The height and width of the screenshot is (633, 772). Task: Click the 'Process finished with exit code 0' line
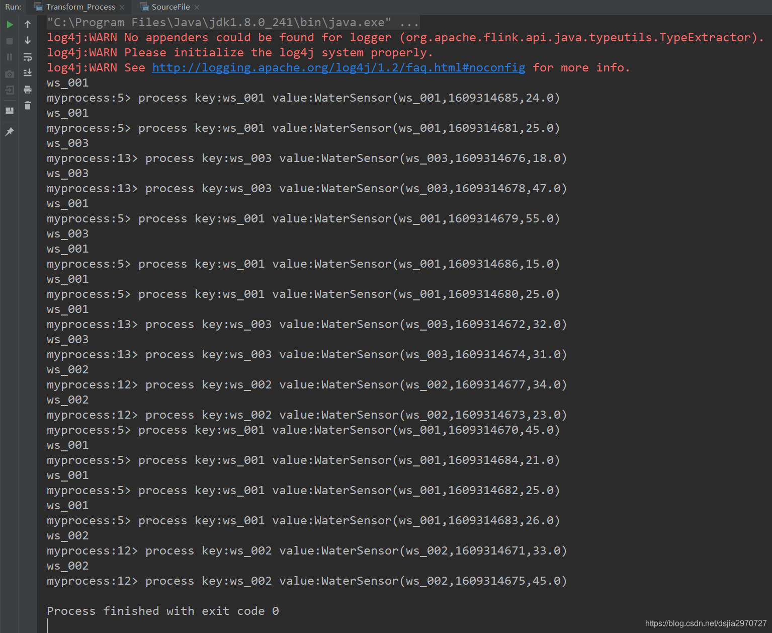(x=163, y=611)
